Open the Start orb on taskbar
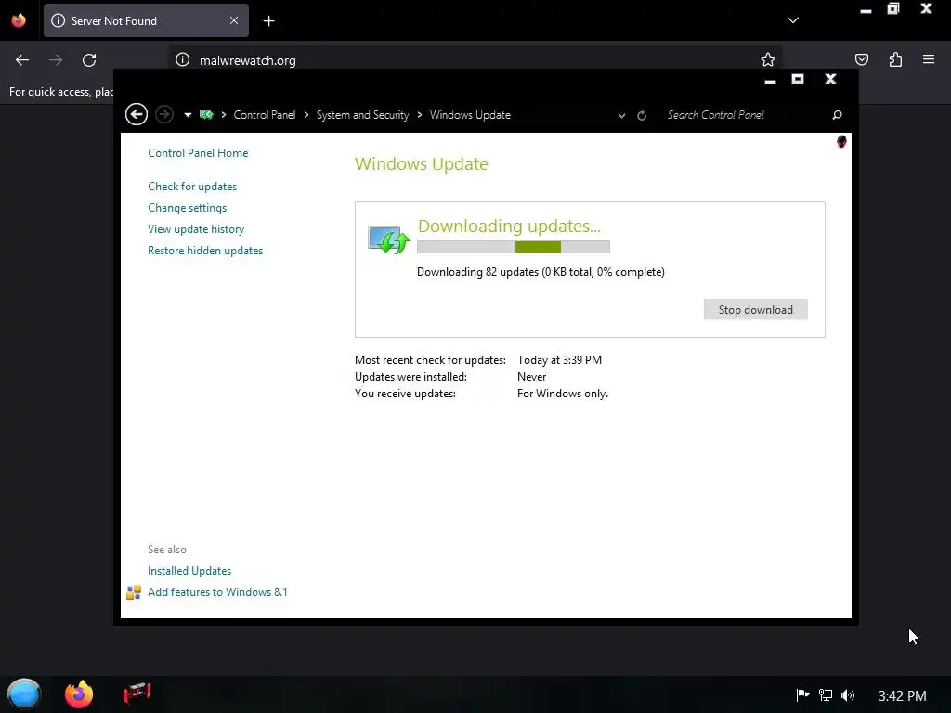951x713 pixels. (24, 694)
